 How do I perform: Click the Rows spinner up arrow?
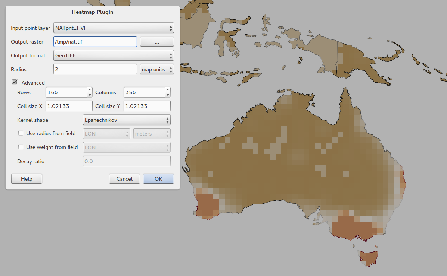click(x=90, y=90)
